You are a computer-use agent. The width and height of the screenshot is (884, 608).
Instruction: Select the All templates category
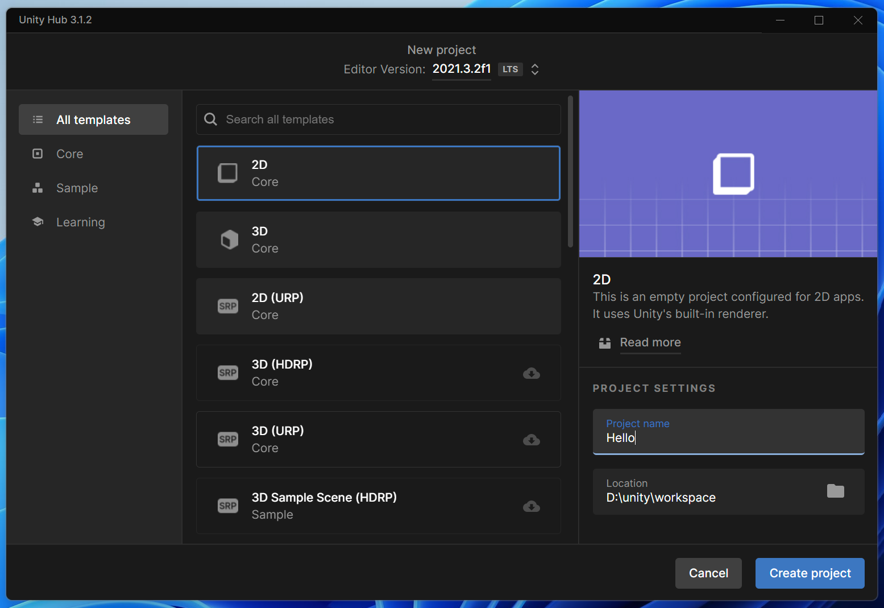tap(93, 119)
